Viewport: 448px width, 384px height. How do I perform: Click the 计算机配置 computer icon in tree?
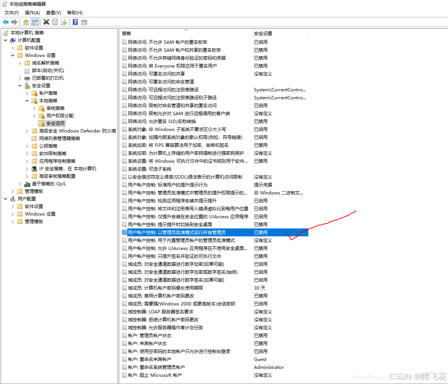[13, 40]
